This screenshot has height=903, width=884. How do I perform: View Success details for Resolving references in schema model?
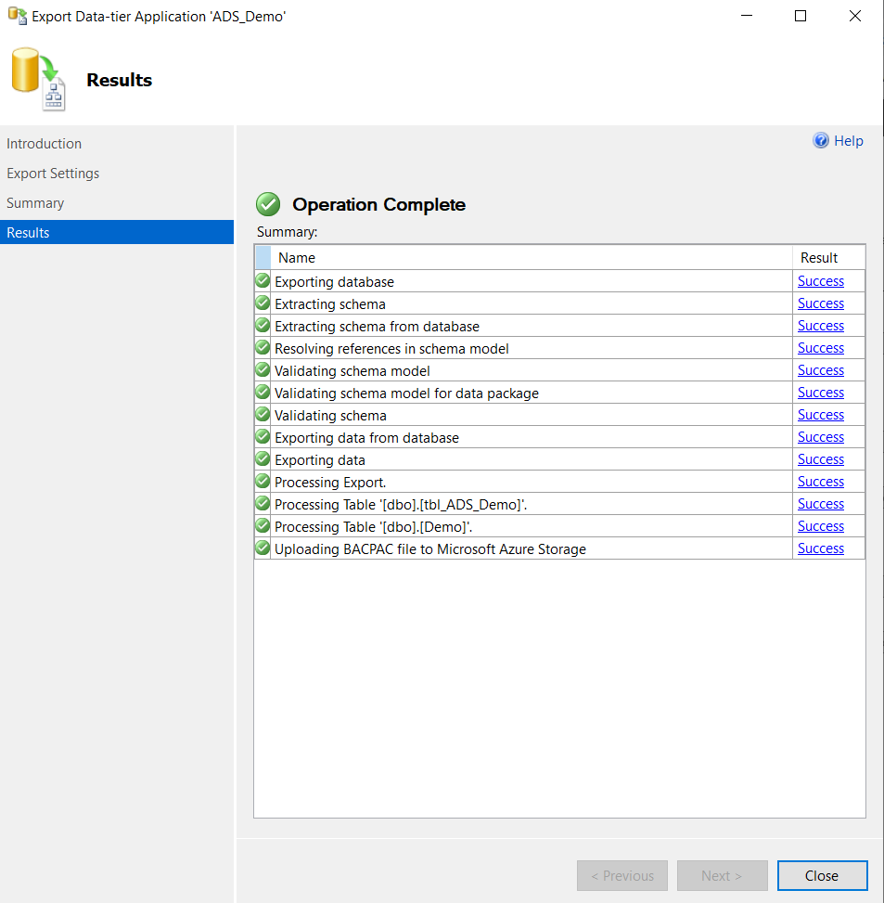(x=821, y=348)
